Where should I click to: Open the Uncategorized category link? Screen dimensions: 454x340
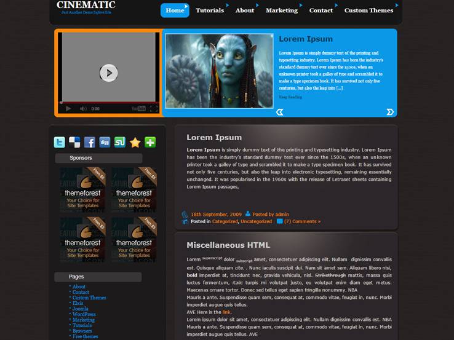coord(257,221)
